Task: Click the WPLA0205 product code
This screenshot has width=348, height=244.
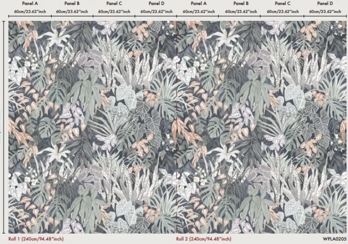Action: point(334,239)
